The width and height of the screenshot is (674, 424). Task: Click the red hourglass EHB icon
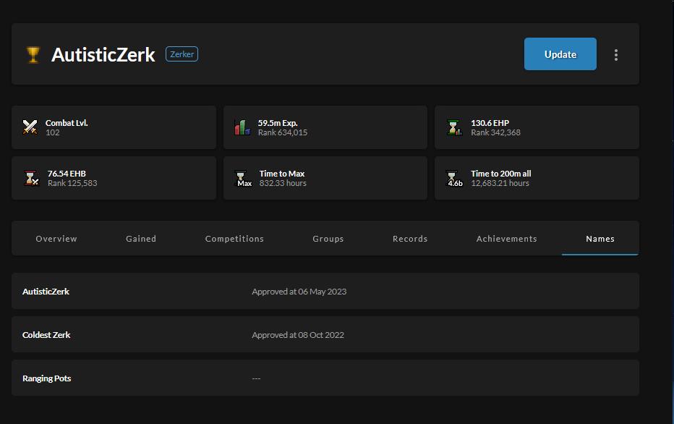pos(30,178)
